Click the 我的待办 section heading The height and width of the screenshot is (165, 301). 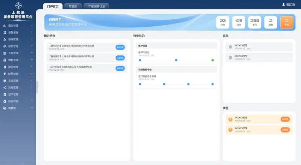pyautogui.click(x=50, y=36)
